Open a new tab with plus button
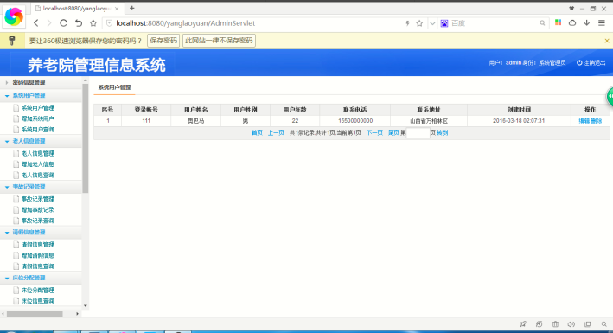613x333 pixels. tap(131, 9)
